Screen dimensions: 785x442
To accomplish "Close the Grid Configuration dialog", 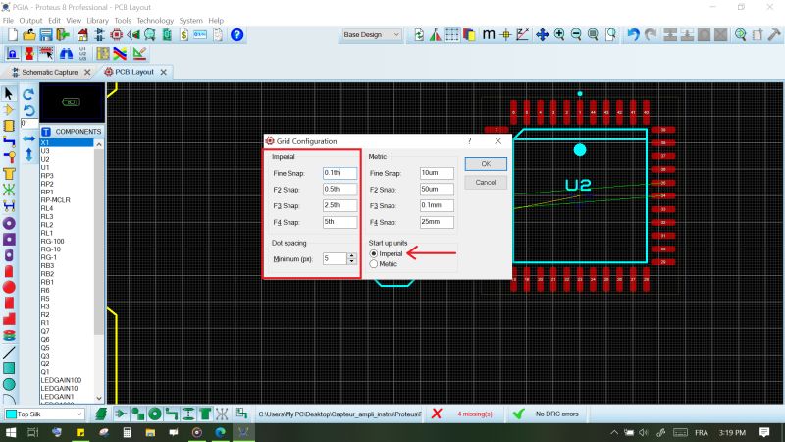I will [497, 141].
